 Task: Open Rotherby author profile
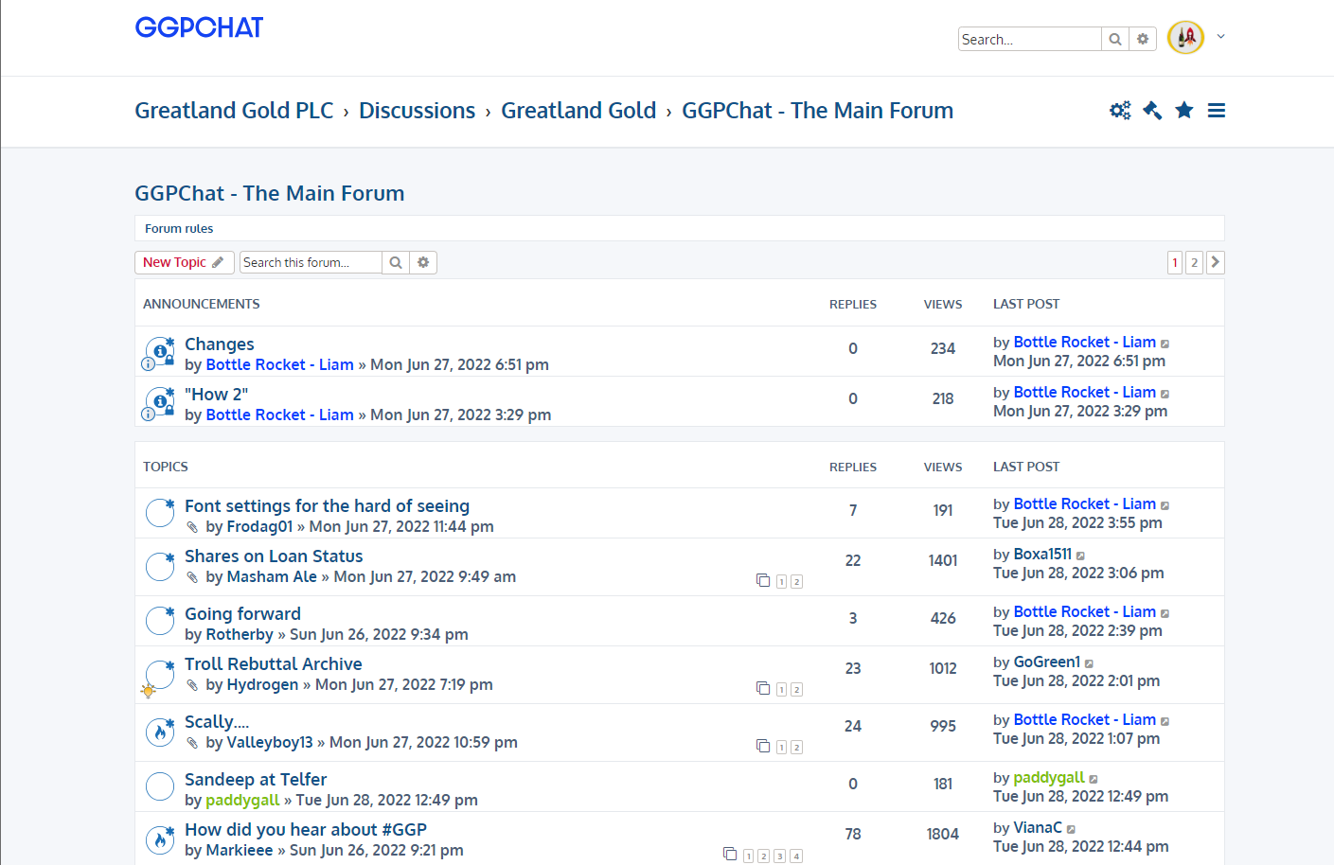[240, 635]
